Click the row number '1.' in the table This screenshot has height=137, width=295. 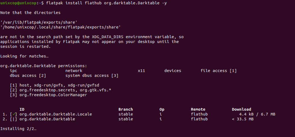5,114
